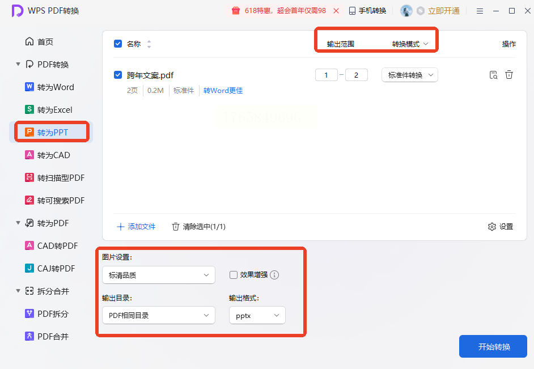Open the 标准件转换 mode dropdown

point(410,75)
